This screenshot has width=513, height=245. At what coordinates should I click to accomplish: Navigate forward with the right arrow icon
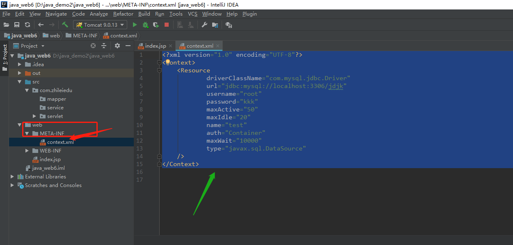(x=52, y=25)
